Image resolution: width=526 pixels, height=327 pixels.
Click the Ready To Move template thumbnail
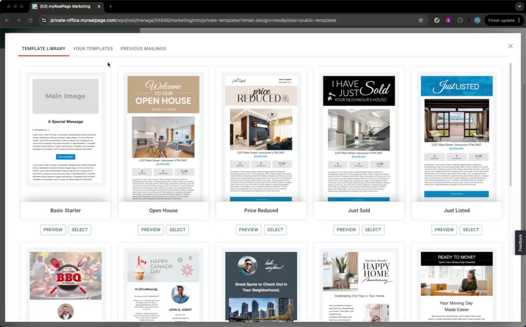(x=457, y=283)
